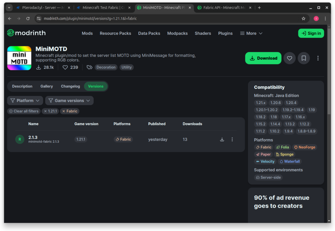Open the browser profile avatar

316,19
